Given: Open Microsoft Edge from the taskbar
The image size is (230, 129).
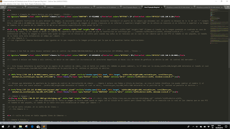Looking at the screenshot, I should point(32,126).
